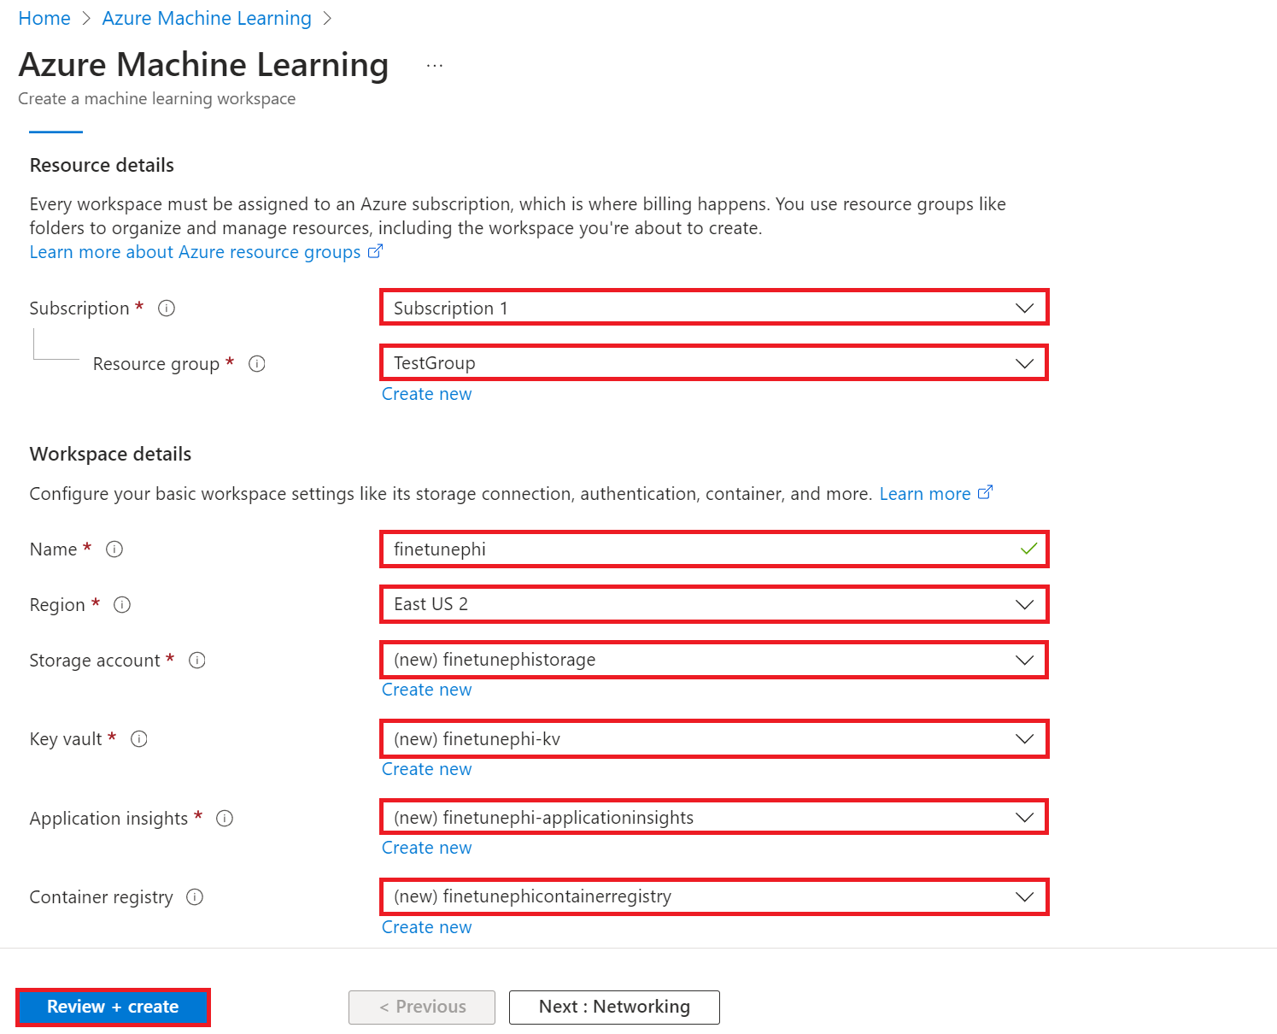Click the finetunephi Name input field
The image size is (1277, 1034).
714,549
